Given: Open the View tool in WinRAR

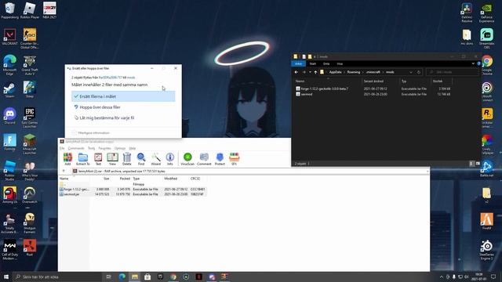Looking at the screenshot, I should pos(112,158).
